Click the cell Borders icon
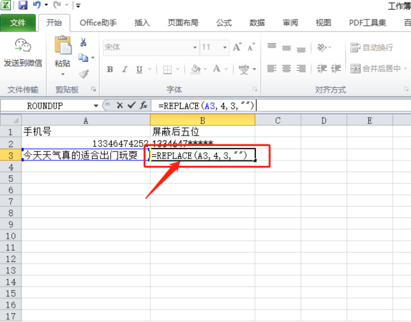This screenshot has height=322, width=411. pos(167,70)
